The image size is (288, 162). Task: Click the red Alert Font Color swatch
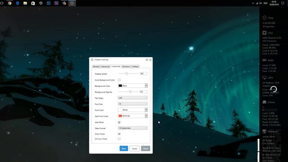point(120,116)
